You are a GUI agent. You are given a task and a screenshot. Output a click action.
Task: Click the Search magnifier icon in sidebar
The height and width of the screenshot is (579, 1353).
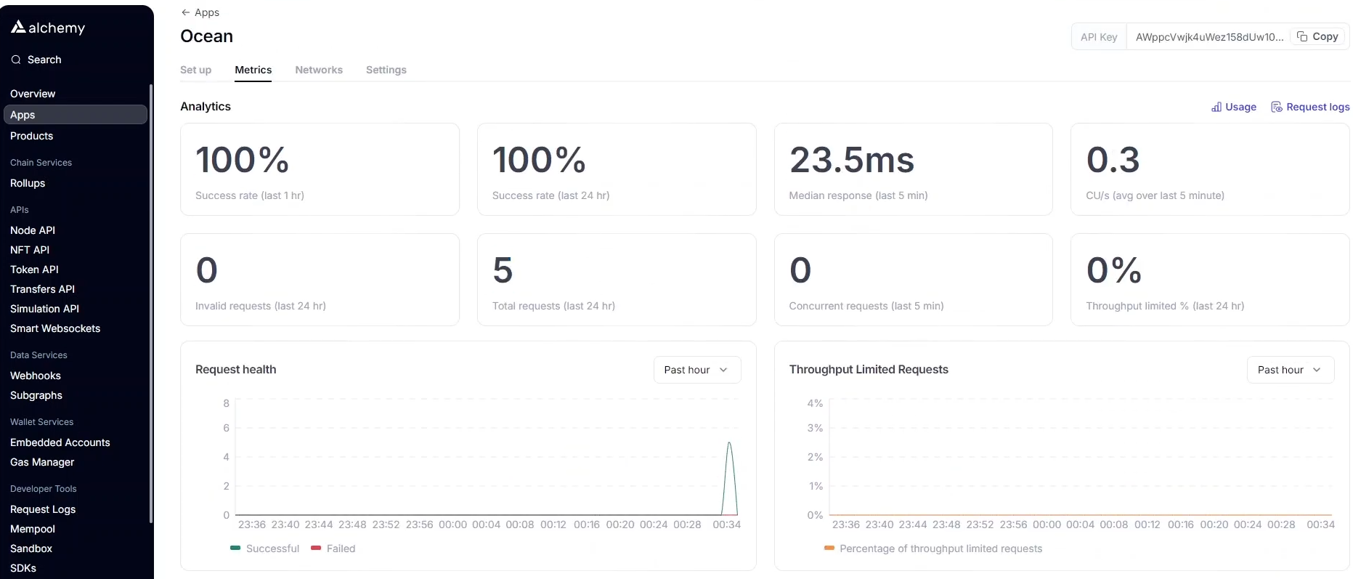point(16,60)
